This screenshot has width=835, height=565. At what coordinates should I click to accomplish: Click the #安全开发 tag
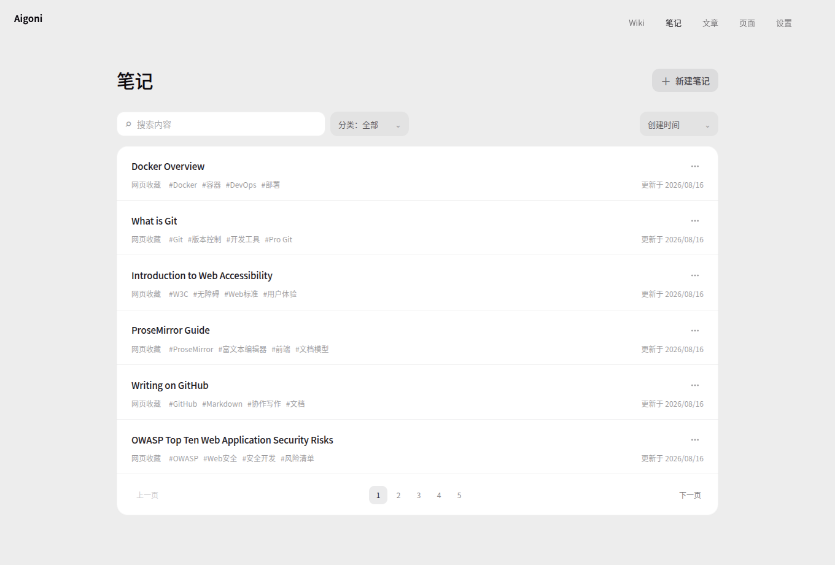(x=259, y=458)
